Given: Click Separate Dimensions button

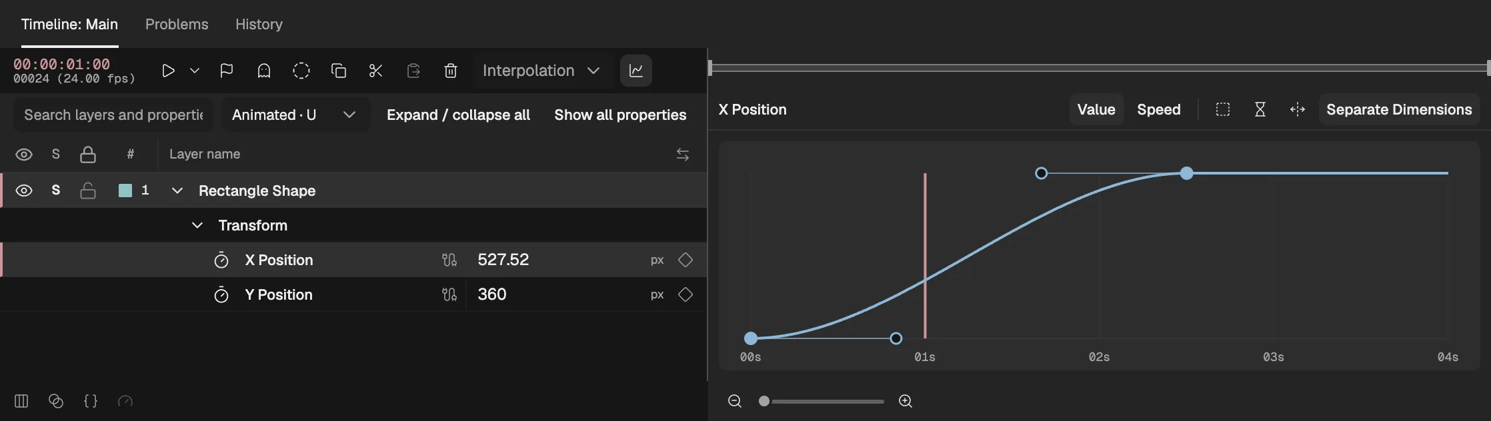Looking at the screenshot, I should click(x=1399, y=109).
